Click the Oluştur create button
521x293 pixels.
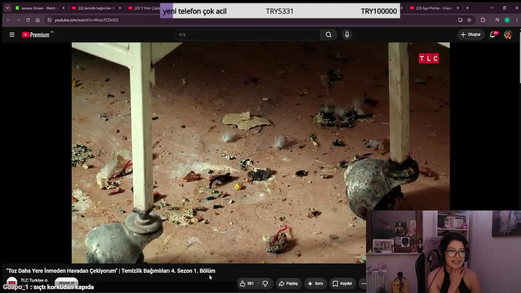tap(470, 35)
